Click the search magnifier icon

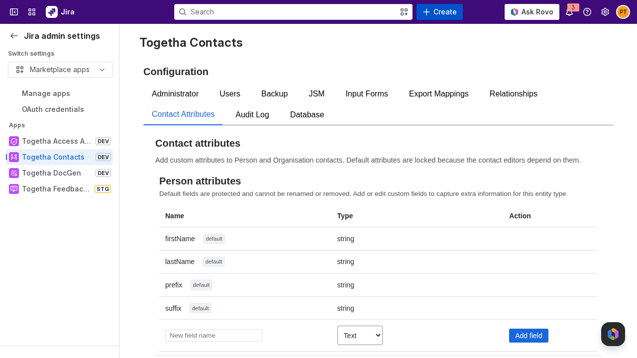click(x=183, y=12)
